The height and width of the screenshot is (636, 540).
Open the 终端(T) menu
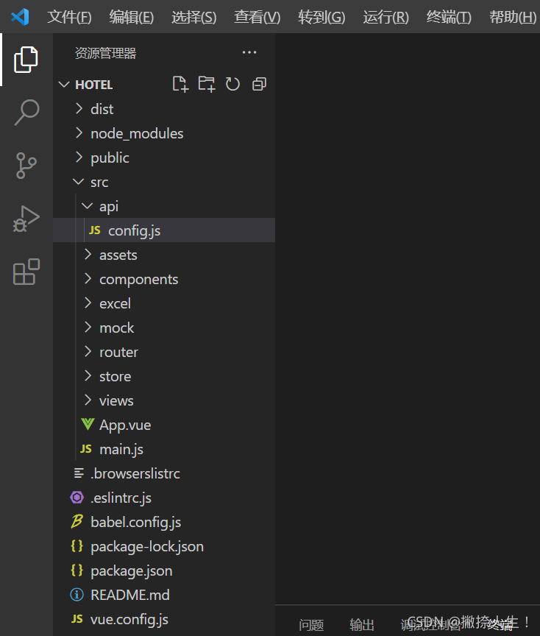click(x=449, y=17)
